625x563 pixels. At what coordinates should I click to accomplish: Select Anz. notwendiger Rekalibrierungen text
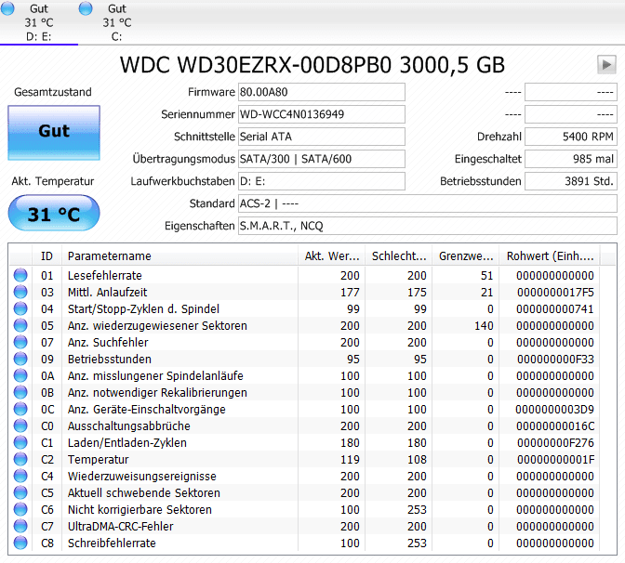coord(157,393)
